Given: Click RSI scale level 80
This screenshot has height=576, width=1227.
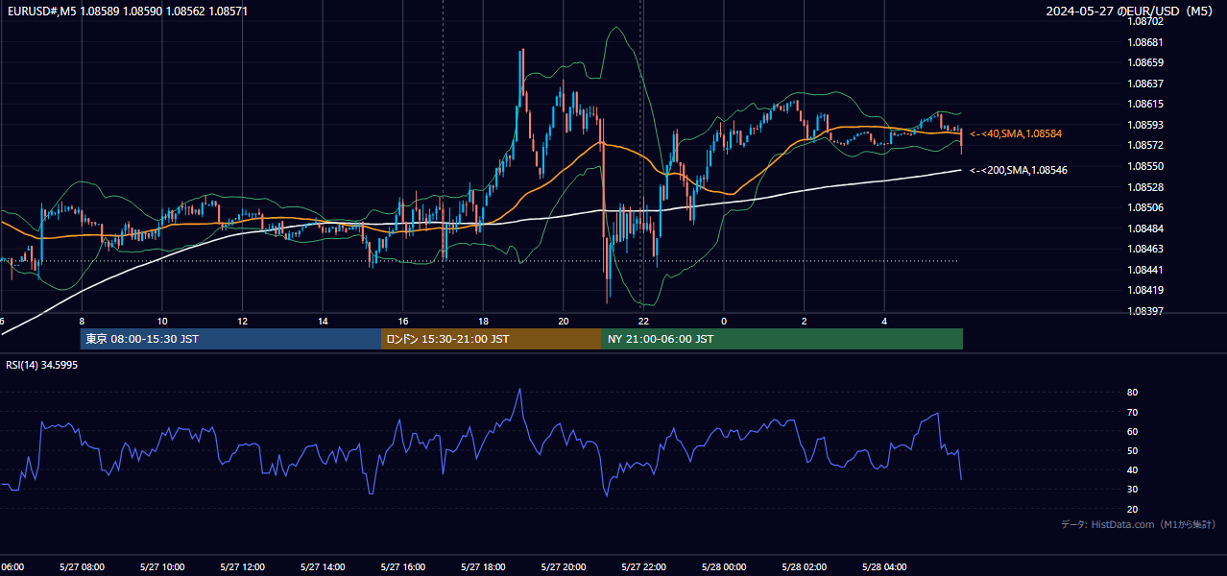Looking at the screenshot, I should coord(1132,393).
